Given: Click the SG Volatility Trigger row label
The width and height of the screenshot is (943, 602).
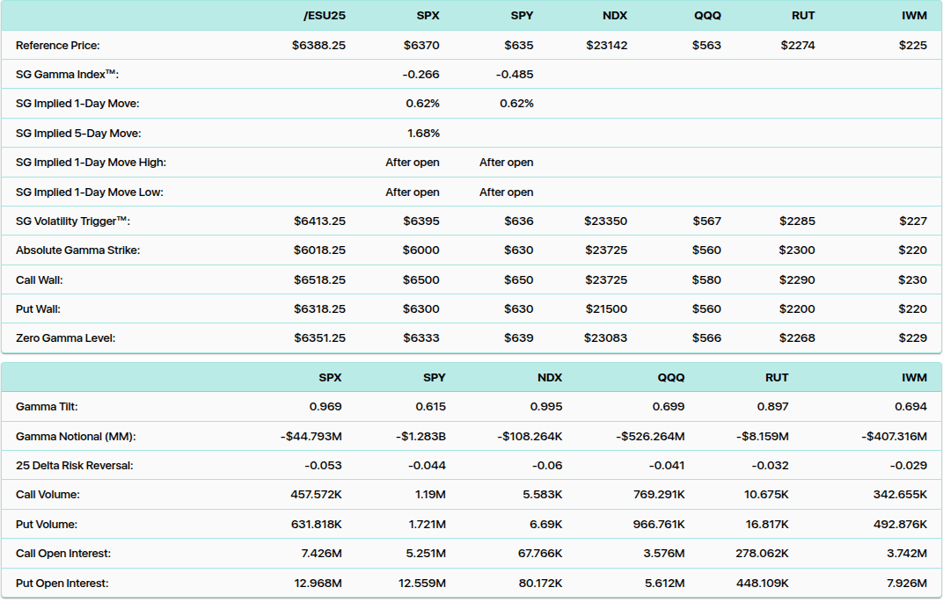Looking at the screenshot, I should point(73,221).
